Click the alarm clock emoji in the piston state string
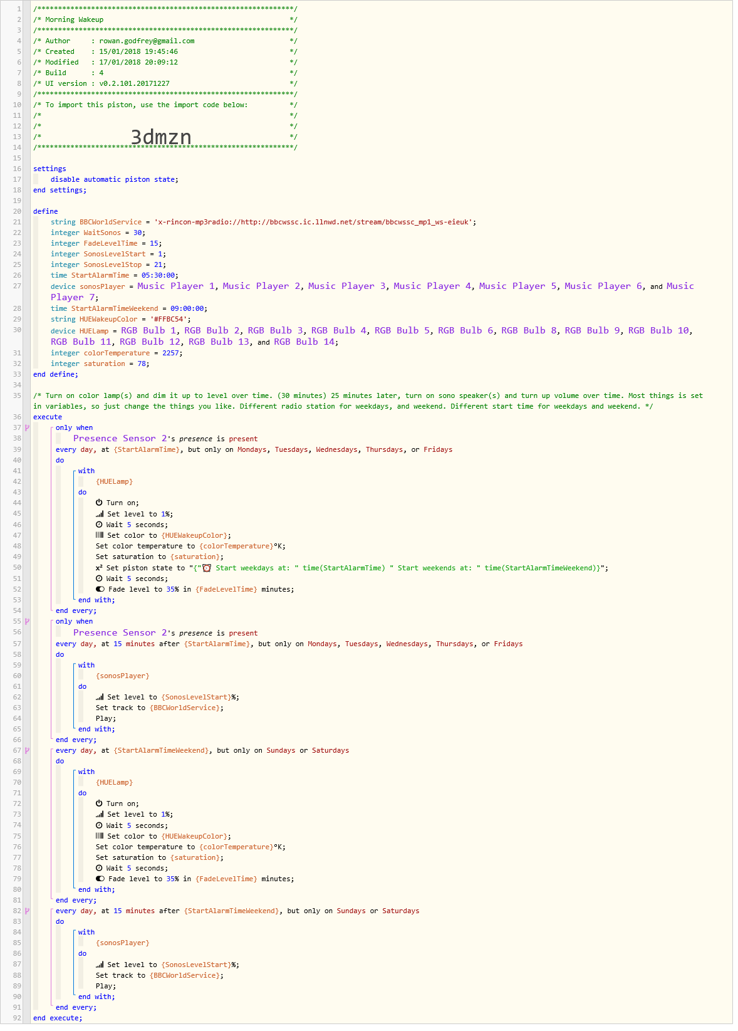 click(x=207, y=568)
